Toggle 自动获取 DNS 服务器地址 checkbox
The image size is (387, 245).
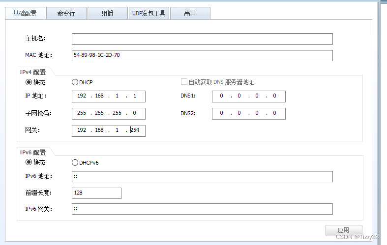point(184,82)
